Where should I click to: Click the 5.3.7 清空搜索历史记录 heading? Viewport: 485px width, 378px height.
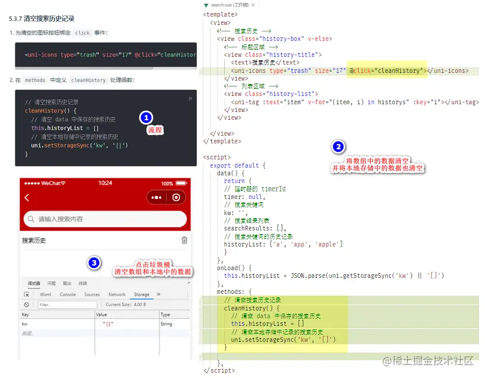tap(42, 18)
